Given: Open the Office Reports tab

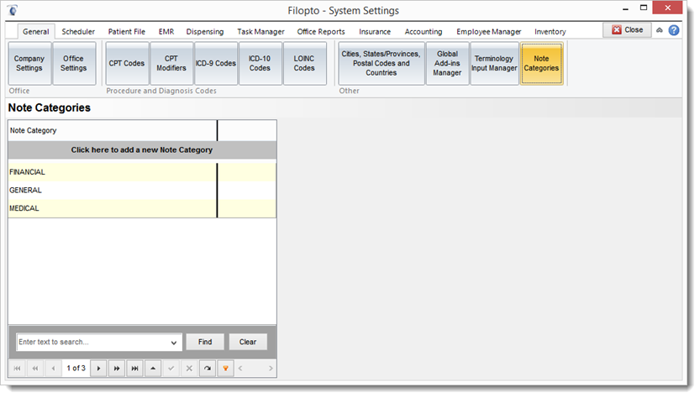Looking at the screenshot, I should pos(321,32).
